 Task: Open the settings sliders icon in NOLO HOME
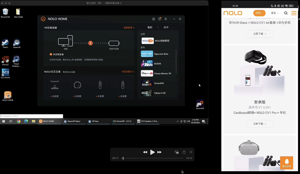(166, 19)
